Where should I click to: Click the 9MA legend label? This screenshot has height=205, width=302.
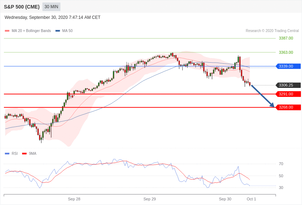point(33,153)
